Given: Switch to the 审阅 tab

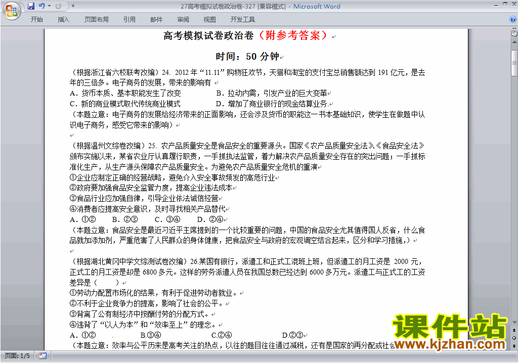Looking at the screenshot, I should (183, 20).
